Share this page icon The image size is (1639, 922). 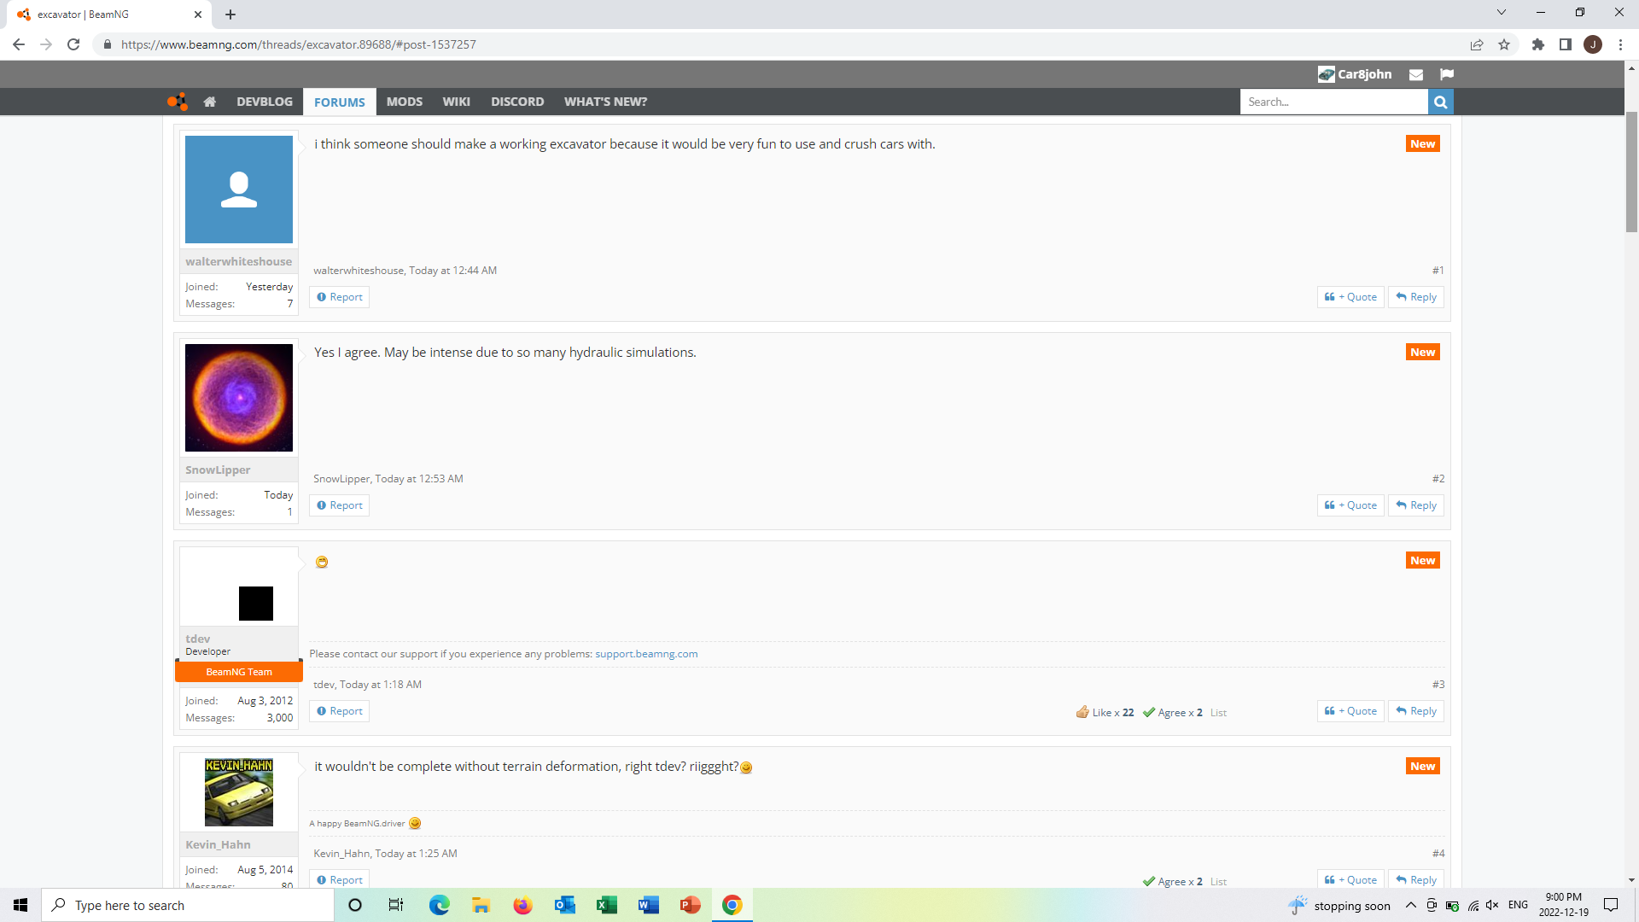[x=1477, y=44]
